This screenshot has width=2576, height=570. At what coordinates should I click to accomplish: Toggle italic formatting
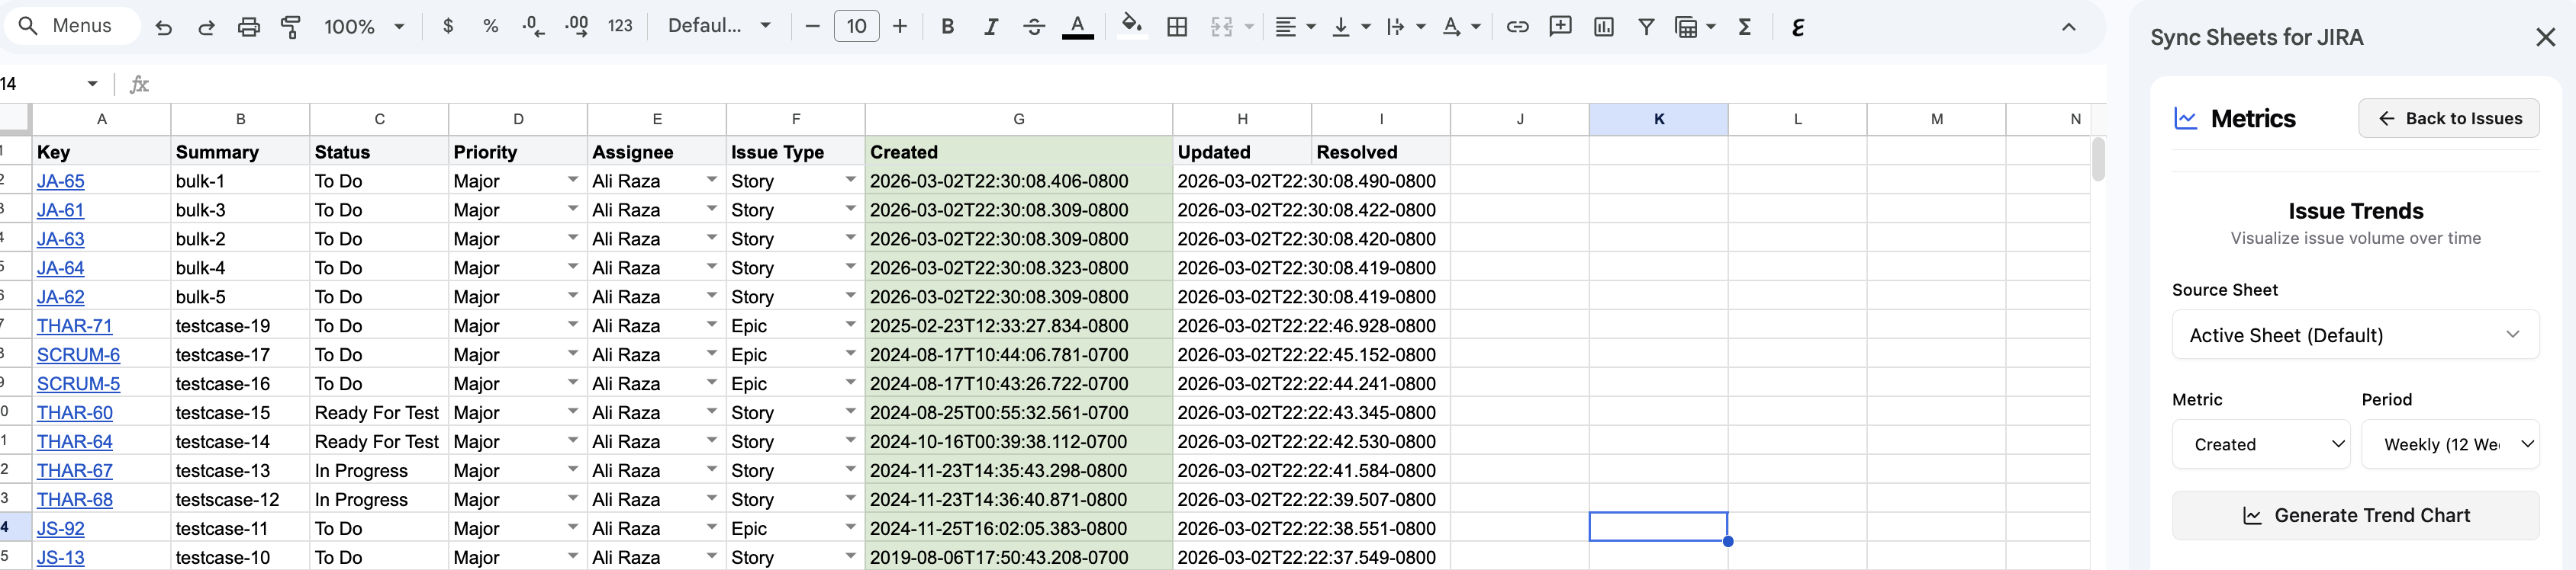[990, 27]
